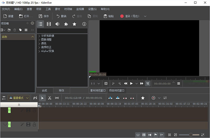Click monitor timecode field 00:00:00:00
The height and width of the screenshot is (138, 210).
pos(162,84)
